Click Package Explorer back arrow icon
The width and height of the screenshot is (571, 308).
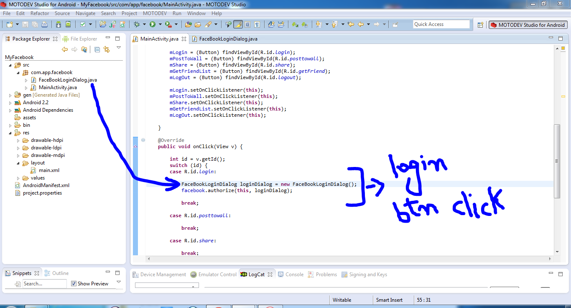click(x=64, y=49)
